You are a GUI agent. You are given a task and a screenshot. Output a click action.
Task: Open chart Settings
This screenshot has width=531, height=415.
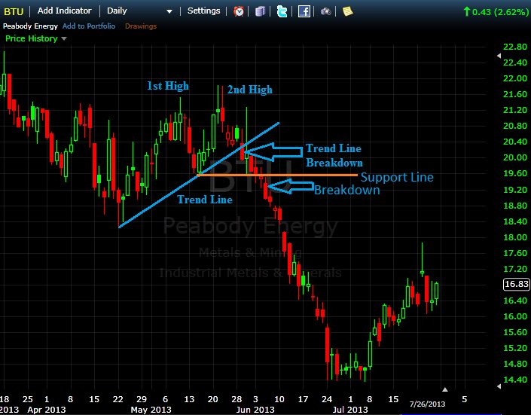click(x=204, y=11)
